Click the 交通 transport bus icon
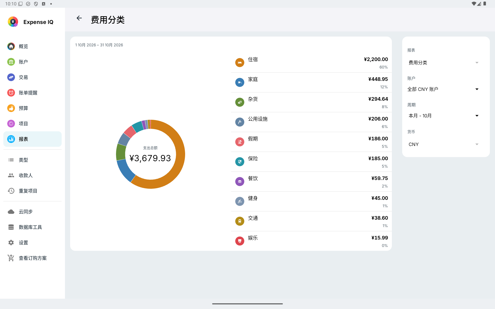The width and height of the screenshot is (495, 309). tap(240, 221)
